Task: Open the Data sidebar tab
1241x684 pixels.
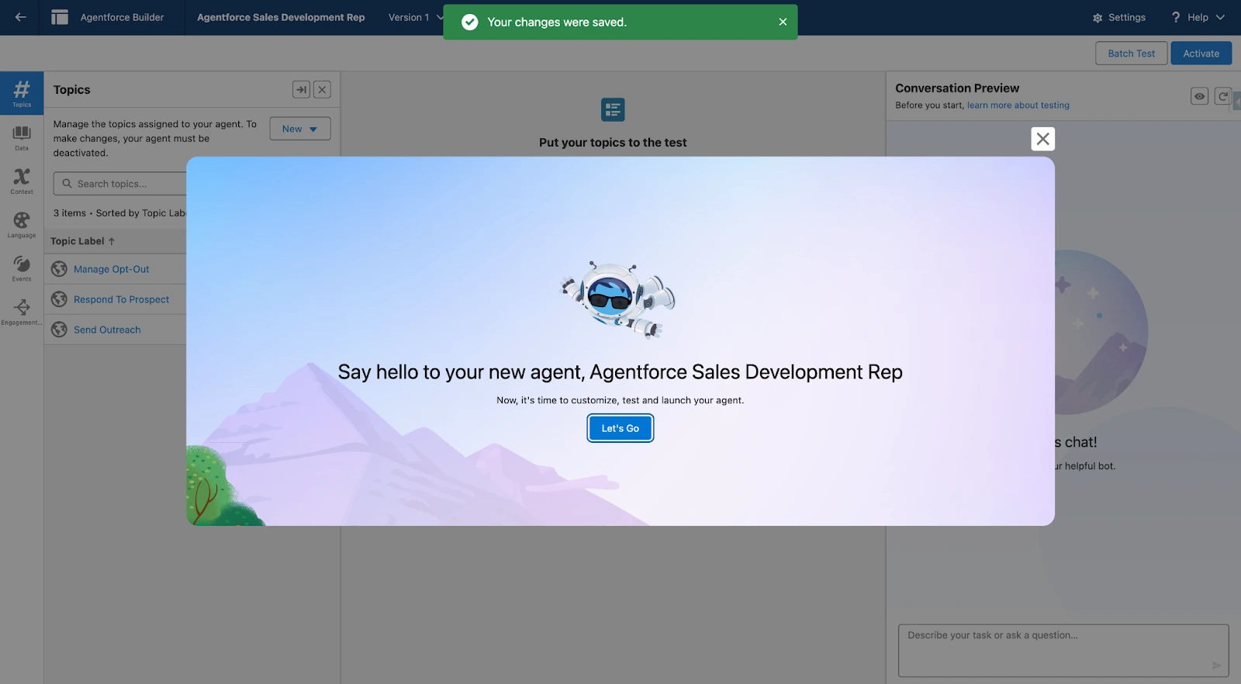Action: tap(22, 137)
